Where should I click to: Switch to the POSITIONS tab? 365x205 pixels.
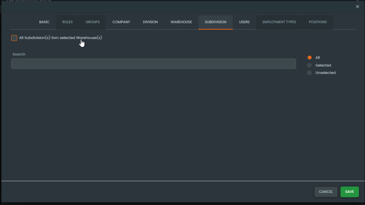point(318,22)
